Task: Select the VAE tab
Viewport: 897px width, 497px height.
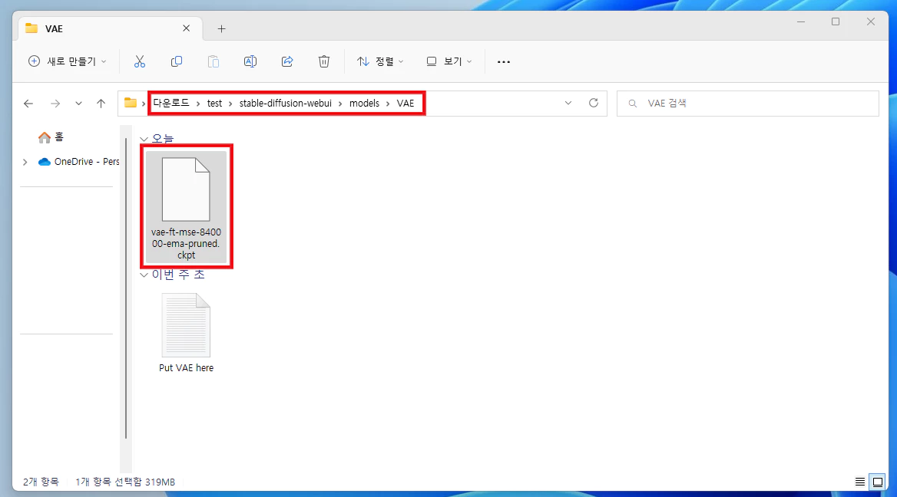Action: [109, 28]
